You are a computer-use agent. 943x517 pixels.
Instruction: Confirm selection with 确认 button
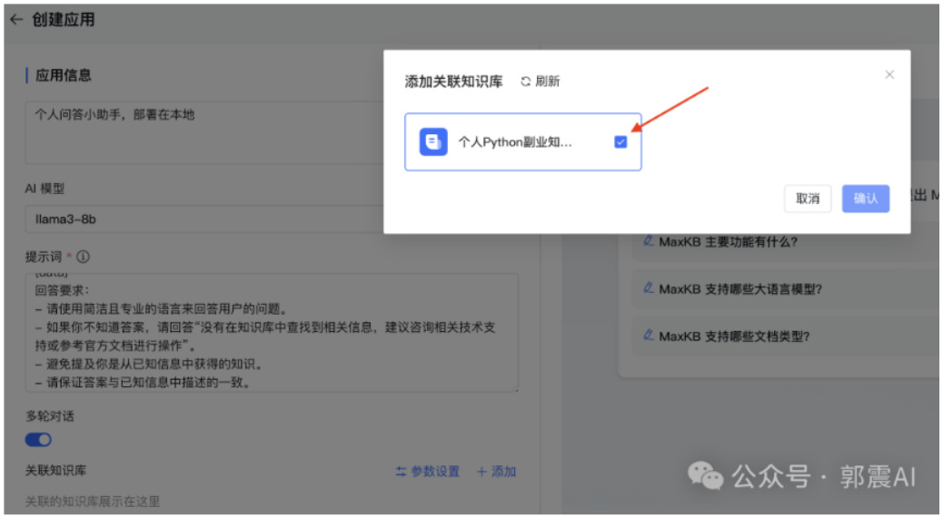coord(866,199)
